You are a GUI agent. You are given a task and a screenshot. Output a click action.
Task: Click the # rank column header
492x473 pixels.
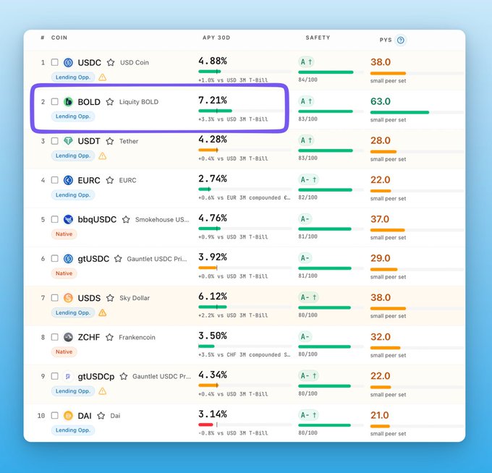43,38
